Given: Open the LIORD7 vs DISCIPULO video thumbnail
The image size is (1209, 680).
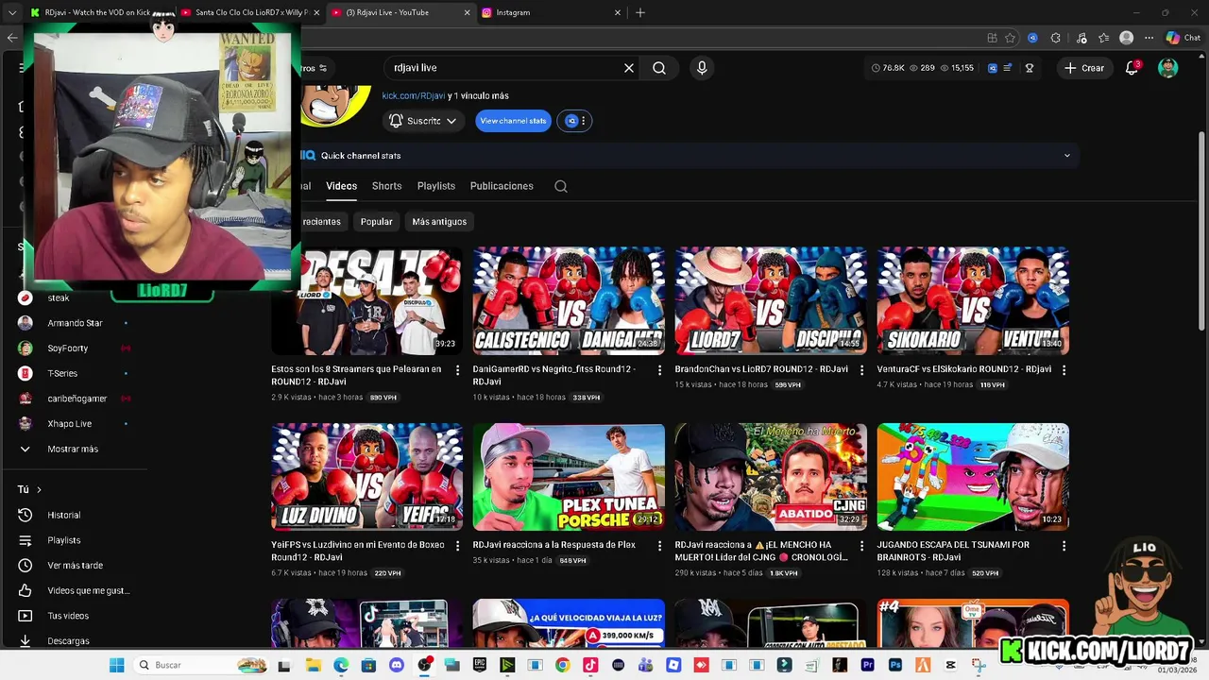Looking at the screenshot, I should (771, 301).
